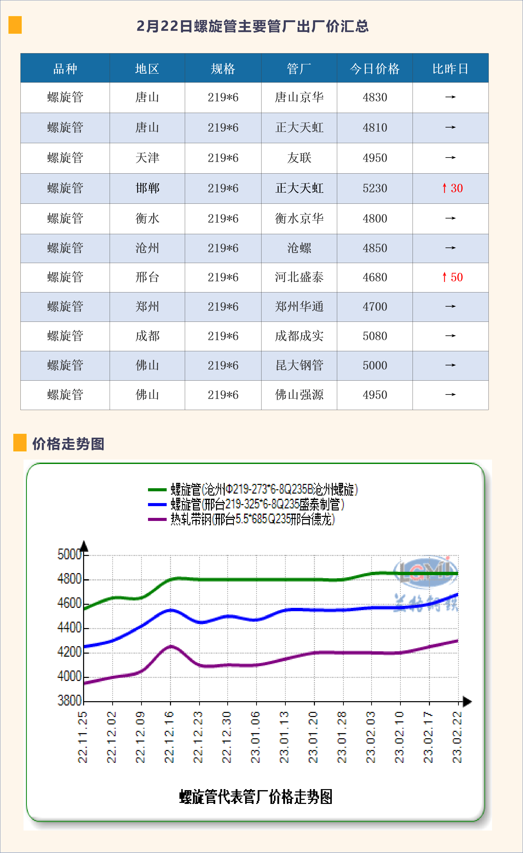The height and width of the screenshot is (853, 523).
Task: Click the orange square beside 价格走势图 heading
Action: tap(20, 442)
